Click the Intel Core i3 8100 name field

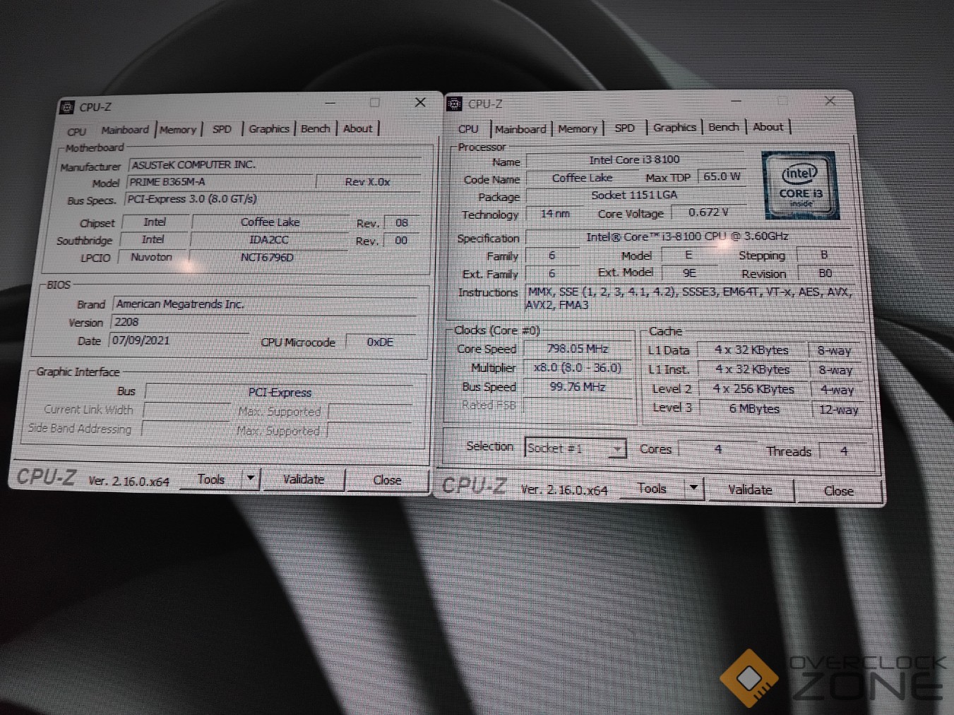click(x=634, y=160)
